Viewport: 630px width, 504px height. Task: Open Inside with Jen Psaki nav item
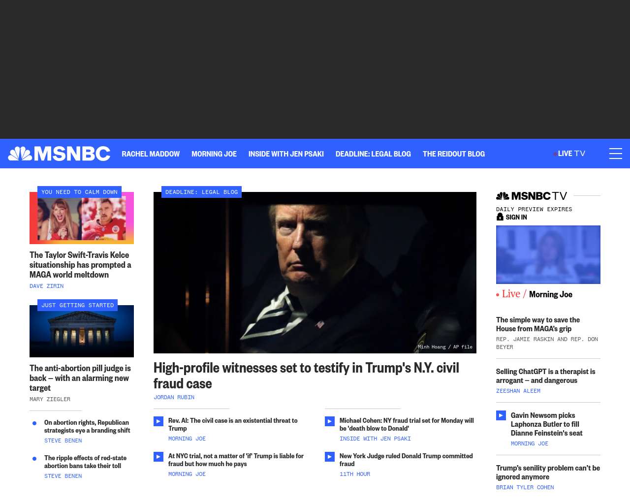286,154
